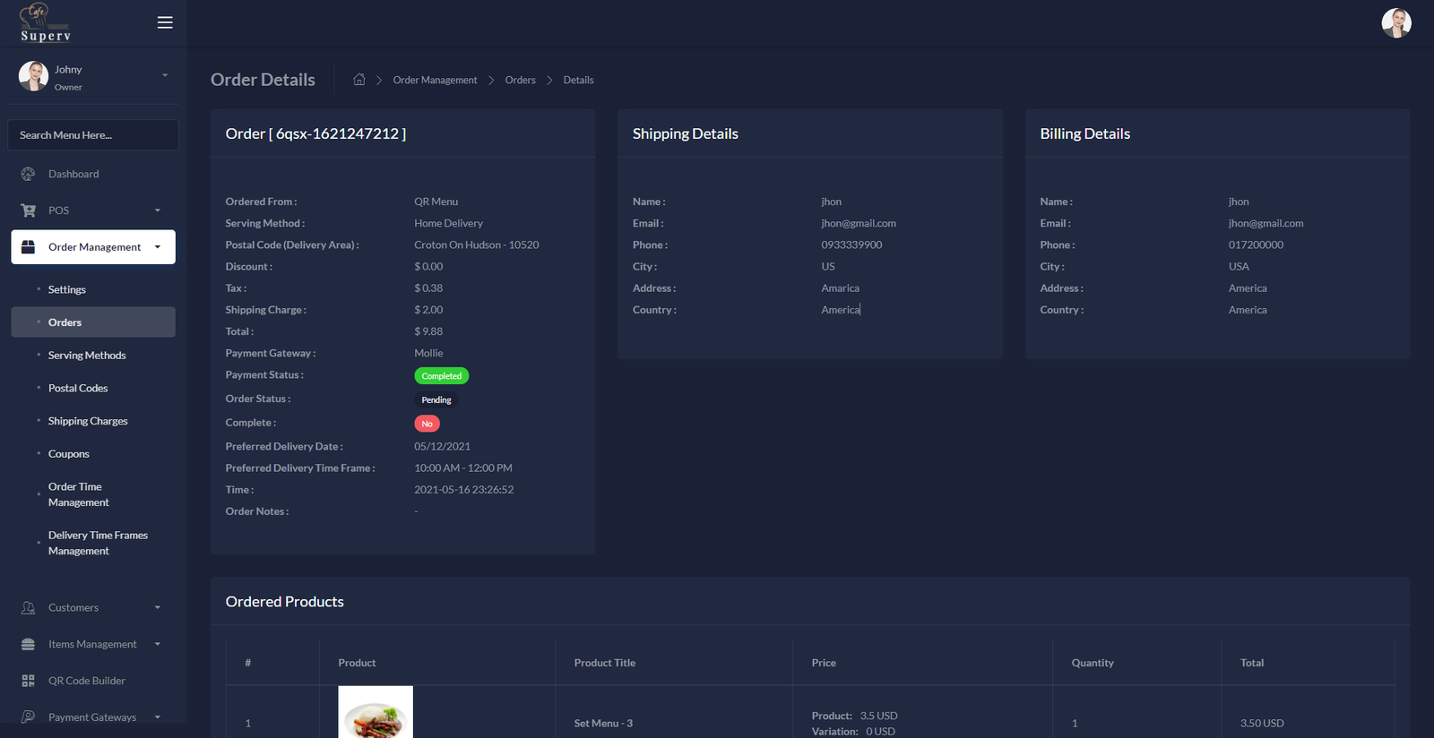The image size is (1434, 738).
Task: Click the Set Menu product thumbnail
Action: point(376,713)
